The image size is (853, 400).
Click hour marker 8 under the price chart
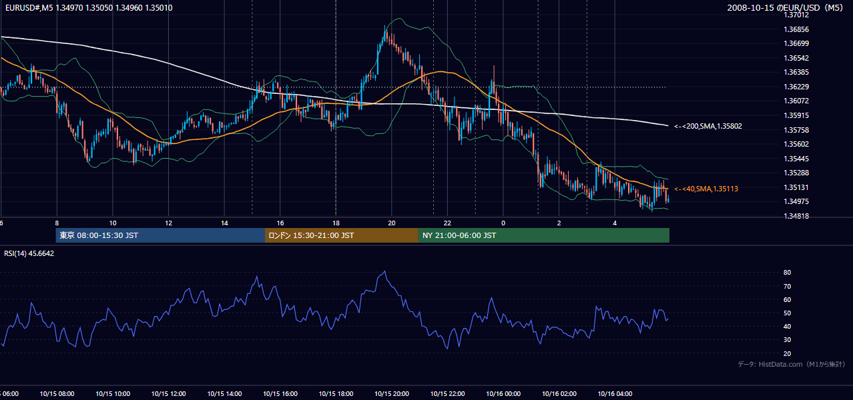tap(57, 223)
